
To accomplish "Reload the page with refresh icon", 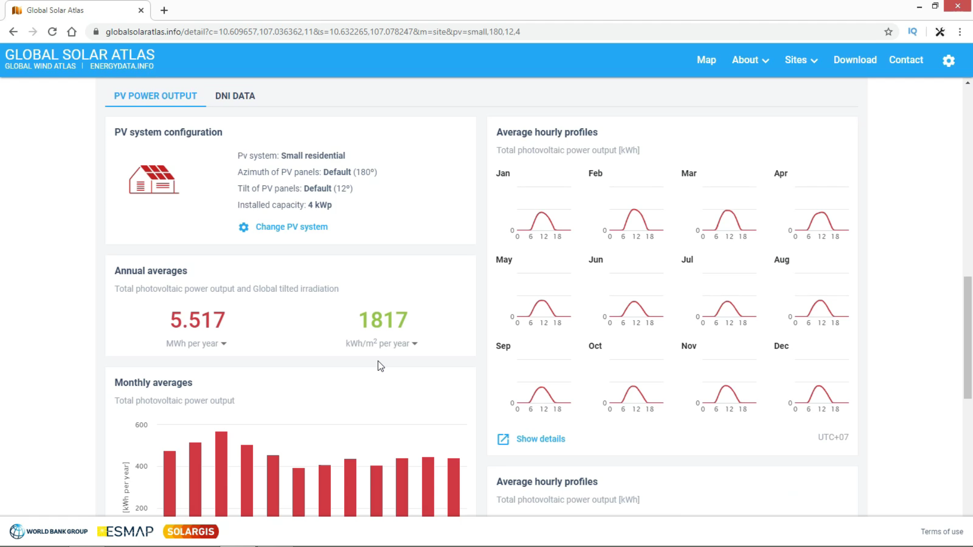I will click(x=52, y=32).
